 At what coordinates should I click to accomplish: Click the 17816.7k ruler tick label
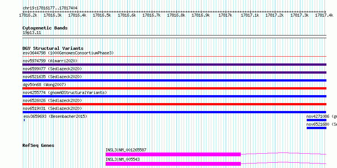pos(151,15)
